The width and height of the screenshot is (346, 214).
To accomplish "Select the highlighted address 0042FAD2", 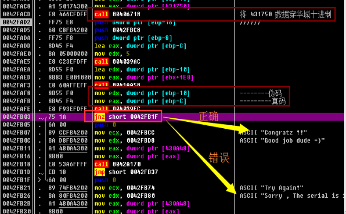I will [17, 22].
